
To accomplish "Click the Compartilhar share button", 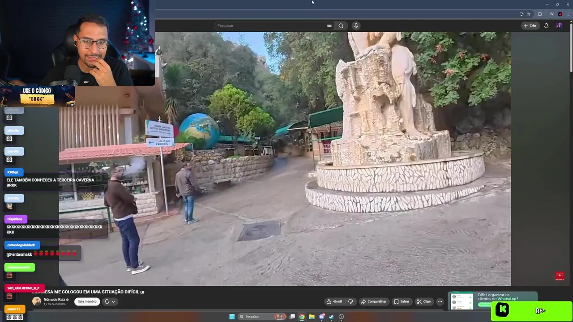I will click(x=373, y=301).
